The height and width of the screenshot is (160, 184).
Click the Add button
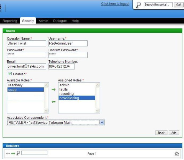pos(174,133)
